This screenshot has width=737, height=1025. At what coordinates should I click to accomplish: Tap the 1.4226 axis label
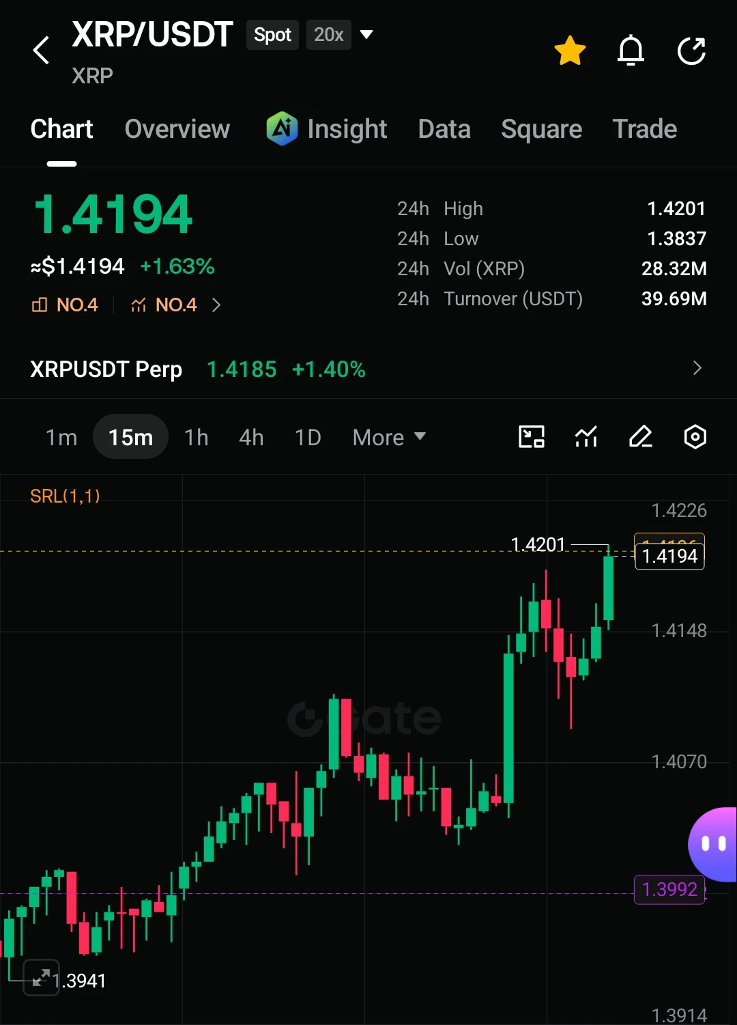[x=679, y=510]
